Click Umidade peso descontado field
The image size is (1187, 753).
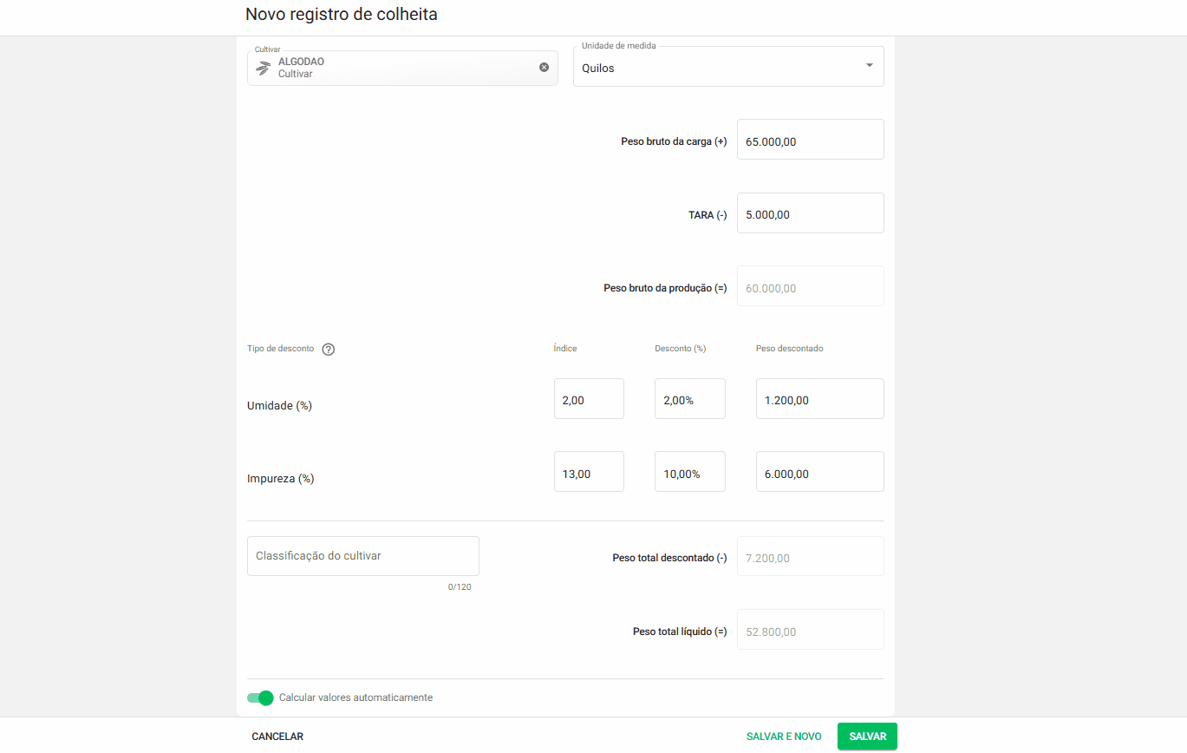click(819, 400)
